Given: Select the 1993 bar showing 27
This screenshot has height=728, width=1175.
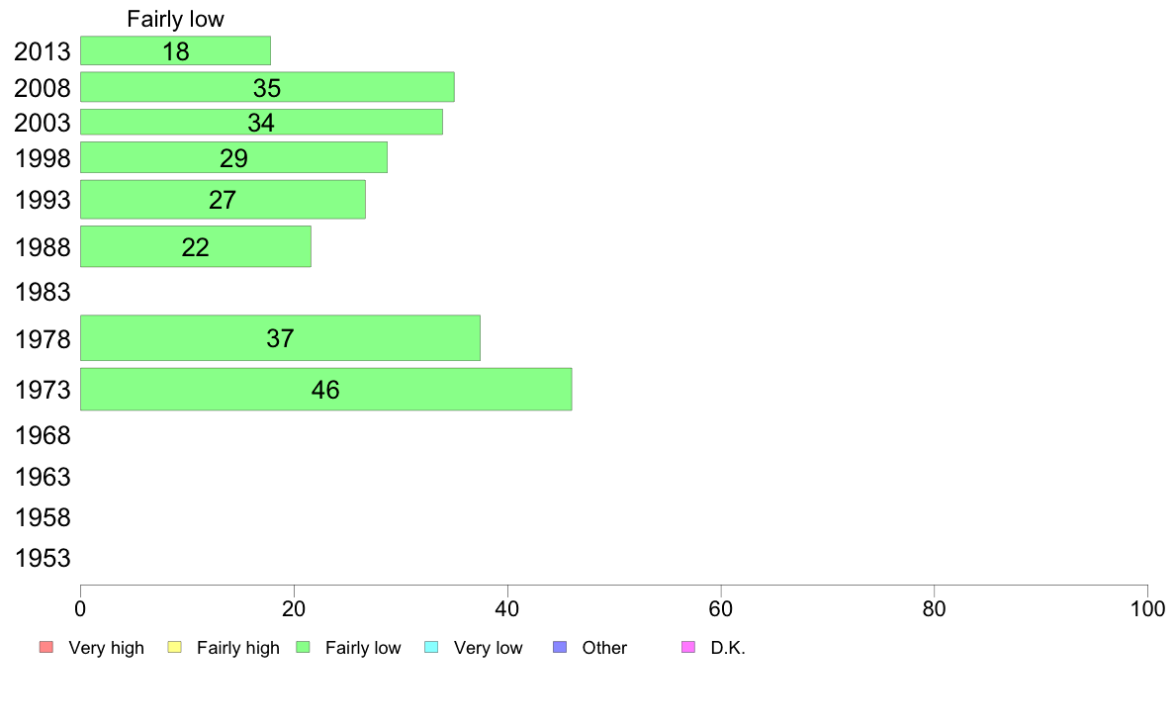Looking at the screenshot, I should coord(223,200).
